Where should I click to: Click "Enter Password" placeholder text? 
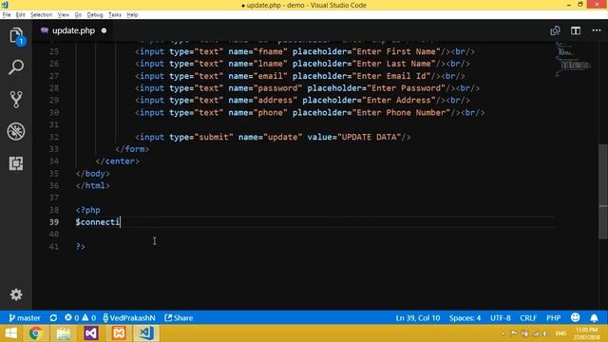tap(406, 88)
